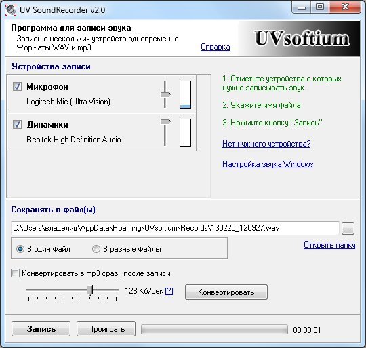This screenshot has width=366, height=348.
Task: Click the UV SoundRecorder app icon in title bar
Action: coord(11,9)
